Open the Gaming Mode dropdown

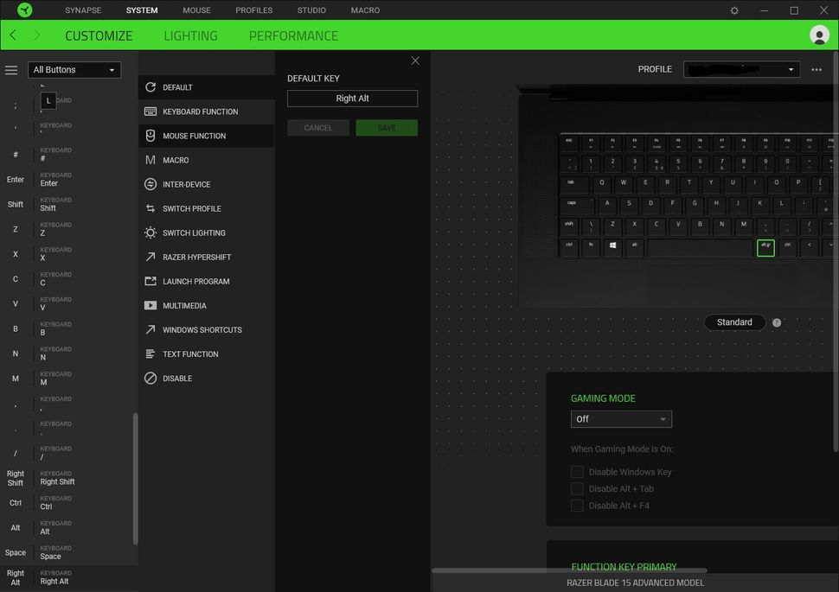(621, 418)
